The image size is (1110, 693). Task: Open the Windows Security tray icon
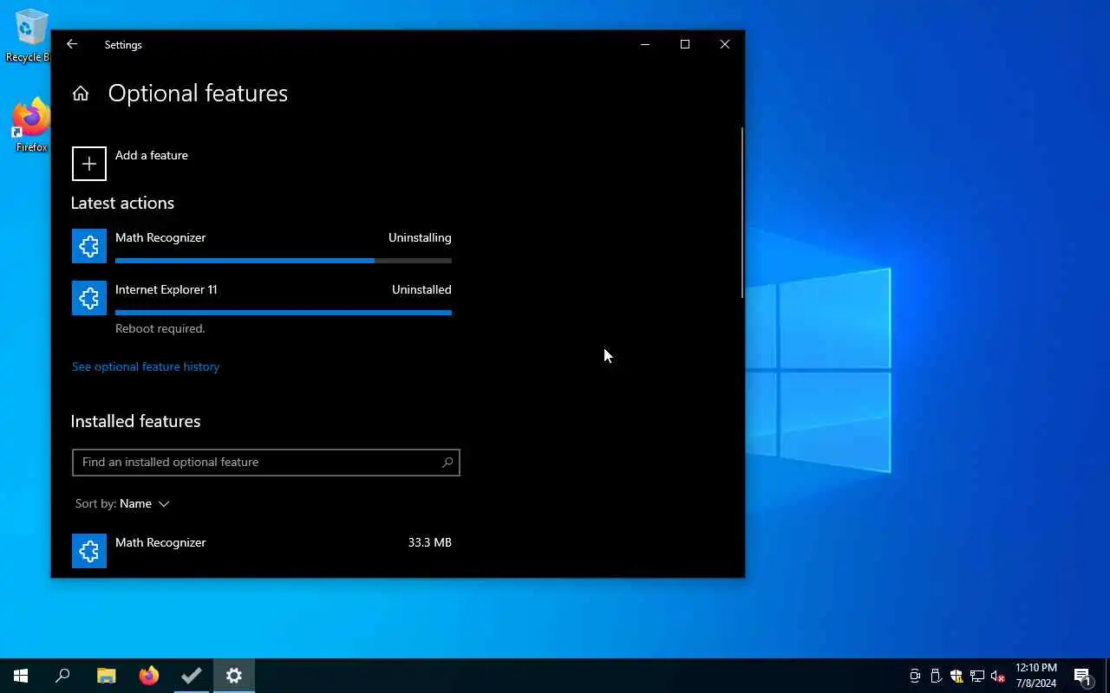pyautogui.click(x=957, y=676)
